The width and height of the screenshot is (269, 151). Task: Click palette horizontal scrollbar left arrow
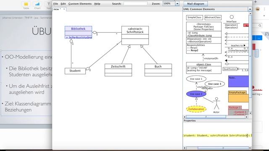(185, 117)
